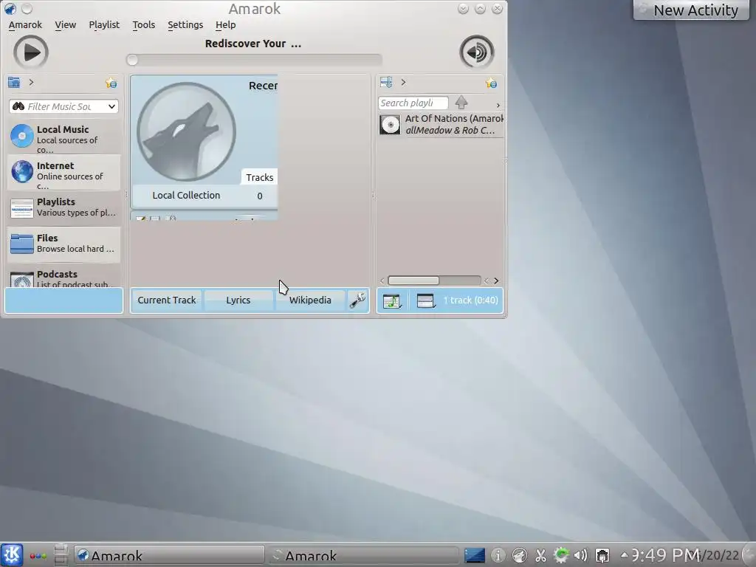
Task: Open the notifications info tray icon
Action: (x=498, y=555)
